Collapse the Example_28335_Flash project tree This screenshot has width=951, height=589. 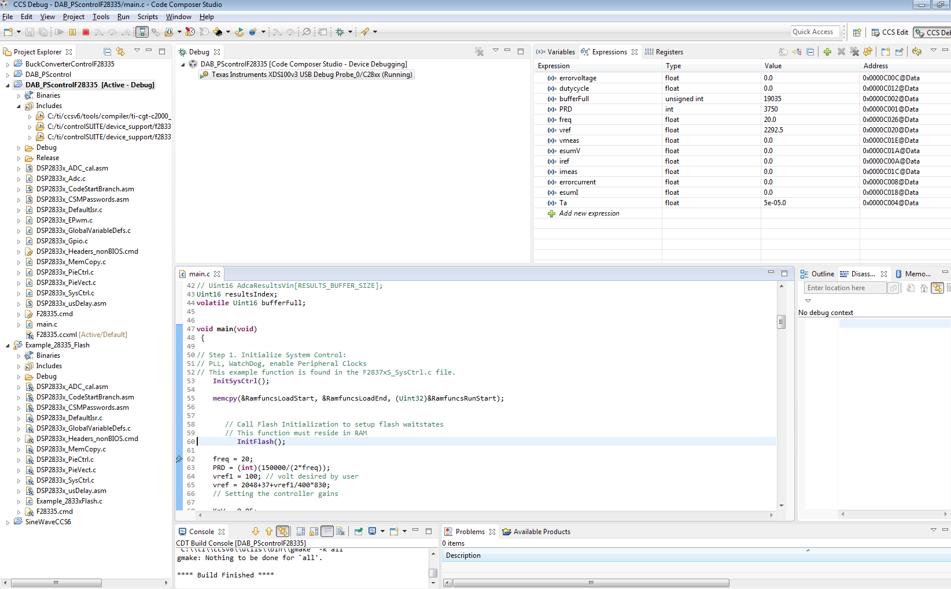tap(8, 345)
